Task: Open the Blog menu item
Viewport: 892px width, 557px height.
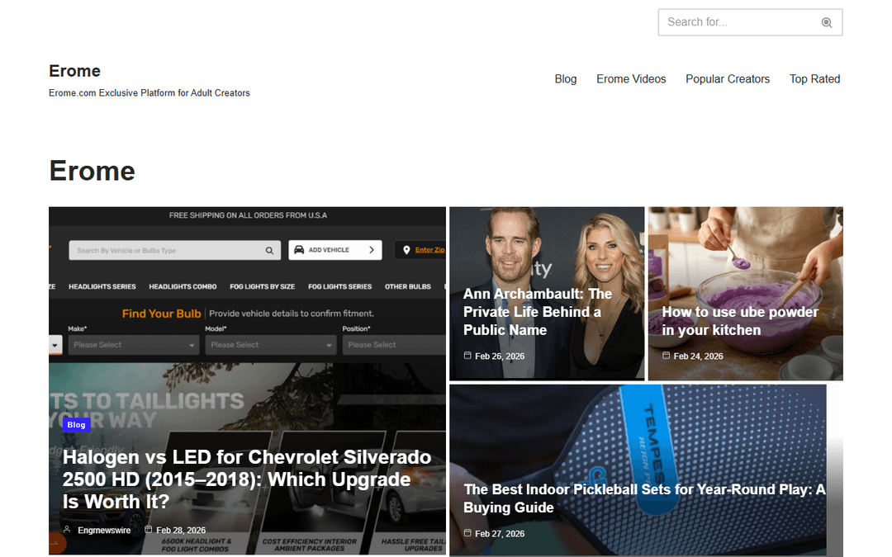Action: (x=566, y=79)
